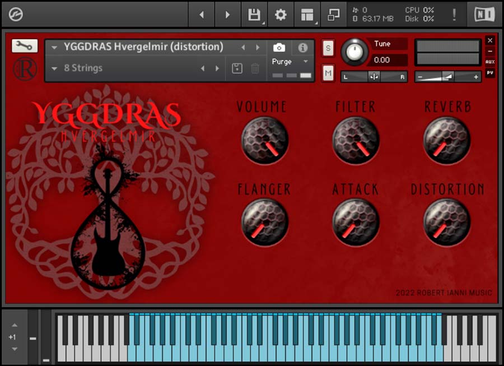
Task: Click the round R maker logo
Action: click(x=25, y=69)
